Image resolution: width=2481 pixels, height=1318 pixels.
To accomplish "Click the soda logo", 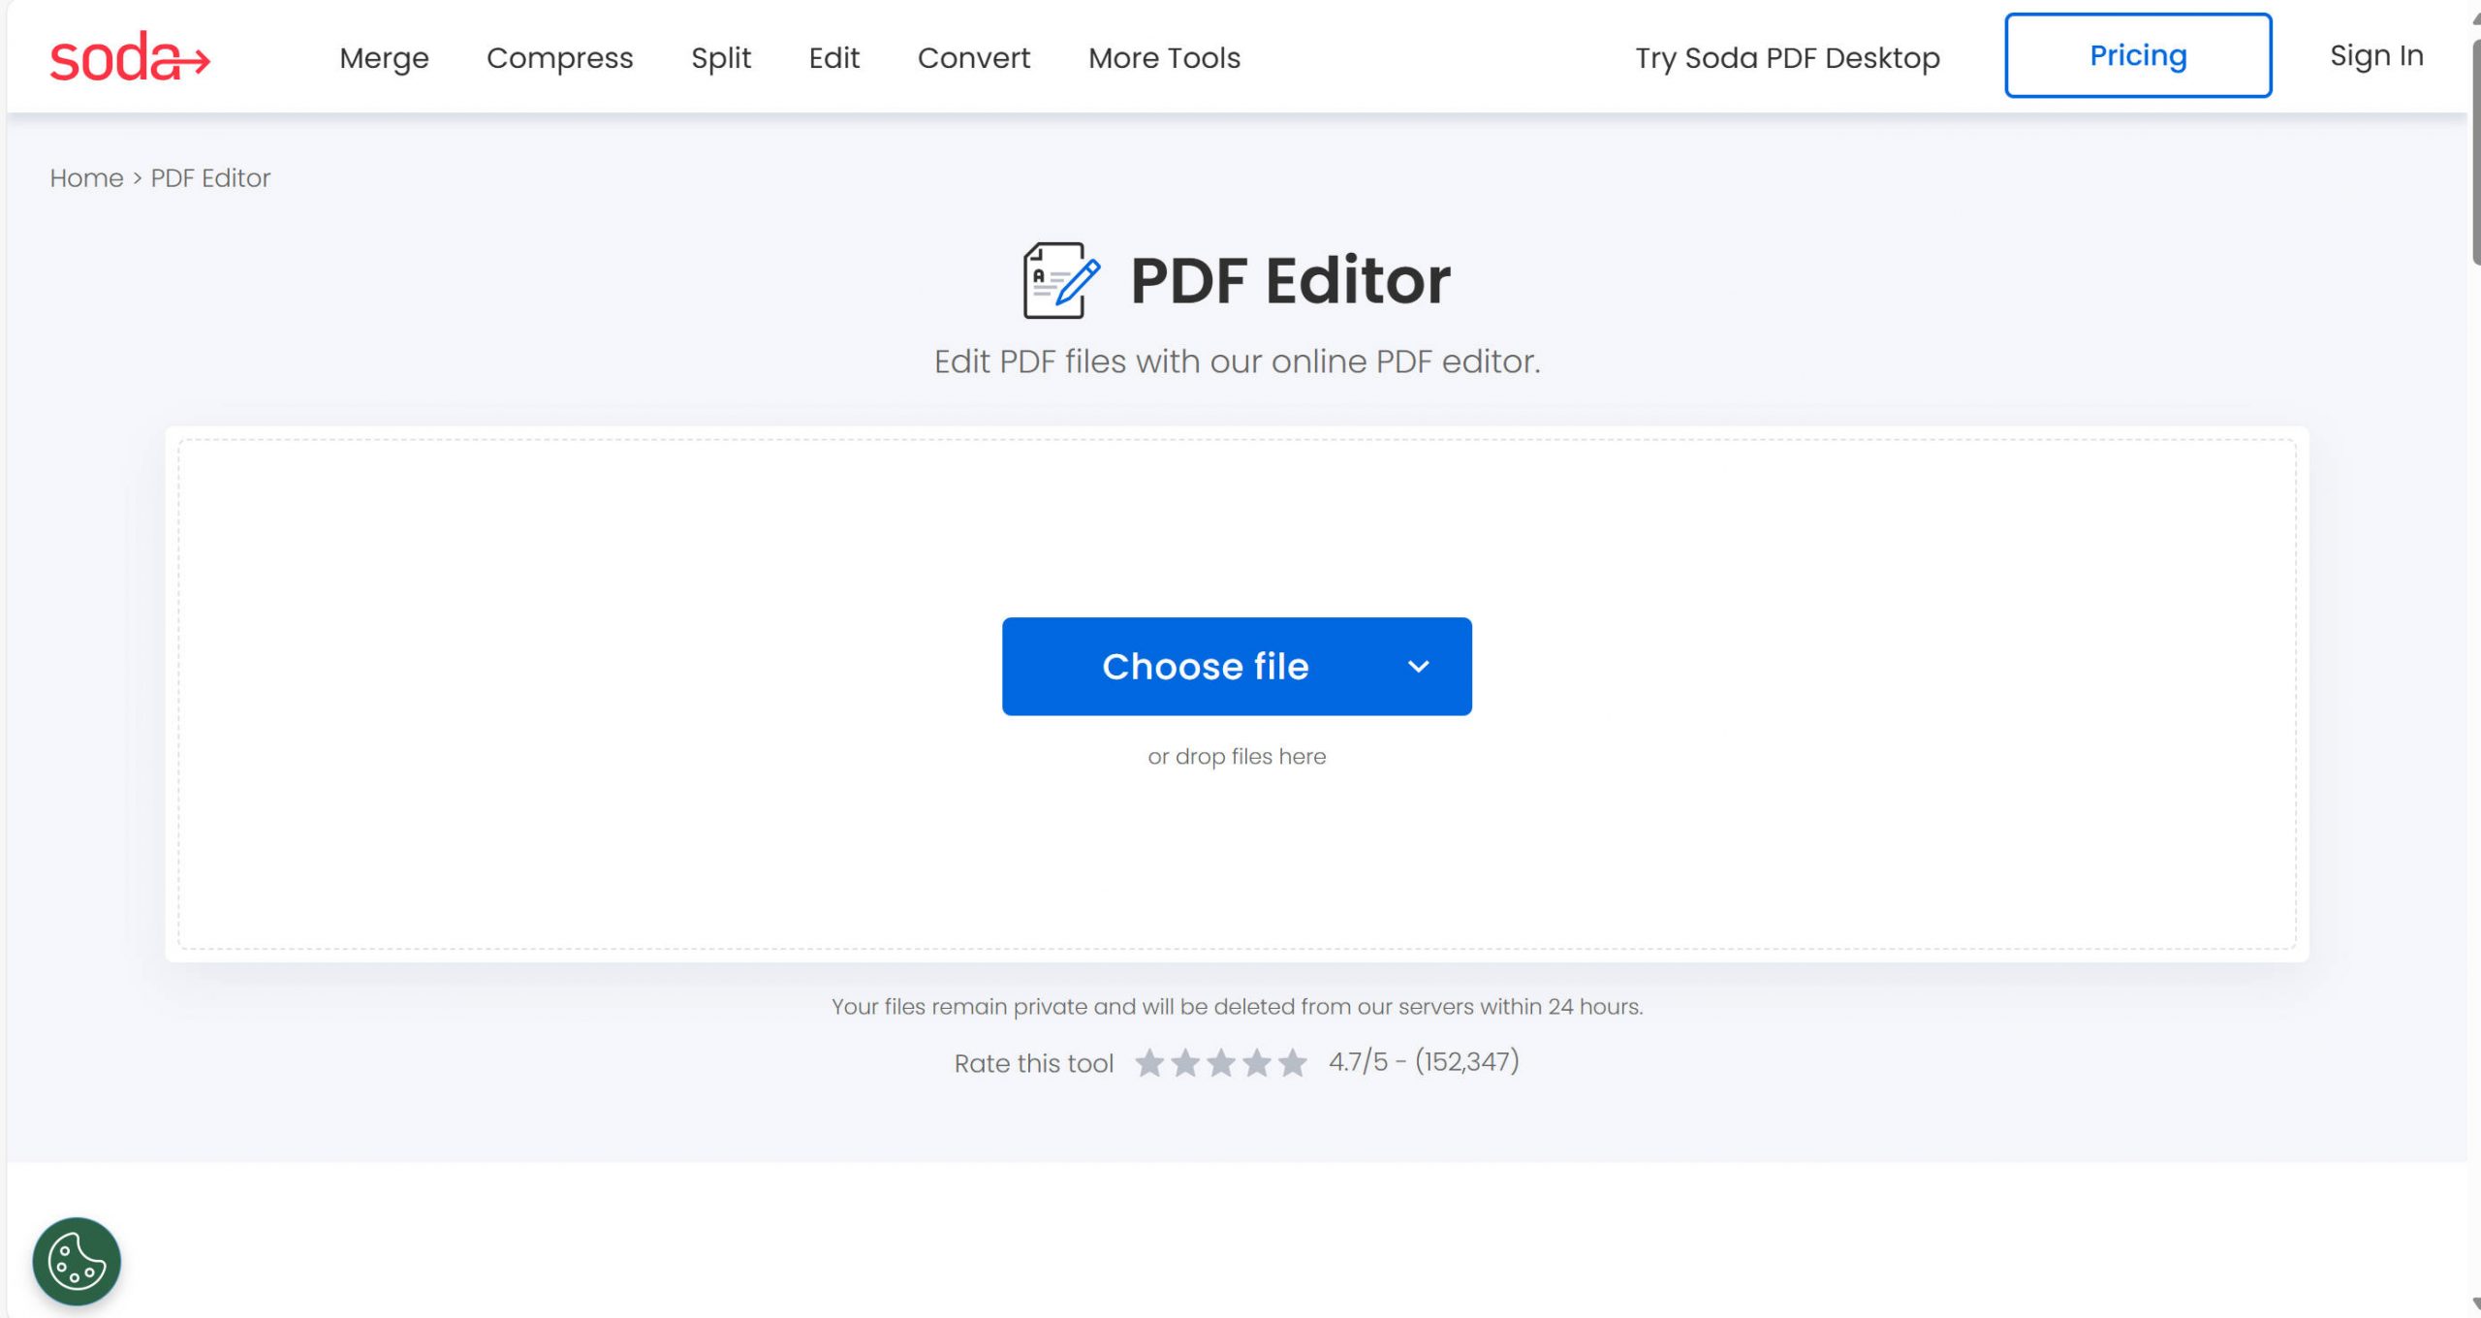I will [x=129, y=56].
